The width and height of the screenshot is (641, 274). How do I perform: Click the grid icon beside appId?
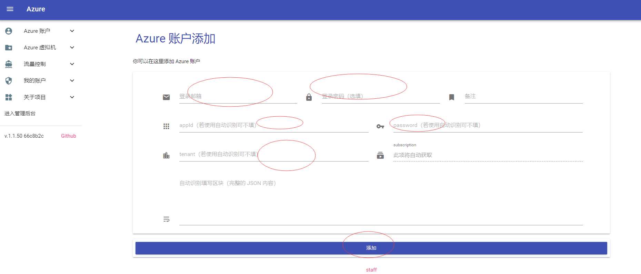tap(166, 126)
